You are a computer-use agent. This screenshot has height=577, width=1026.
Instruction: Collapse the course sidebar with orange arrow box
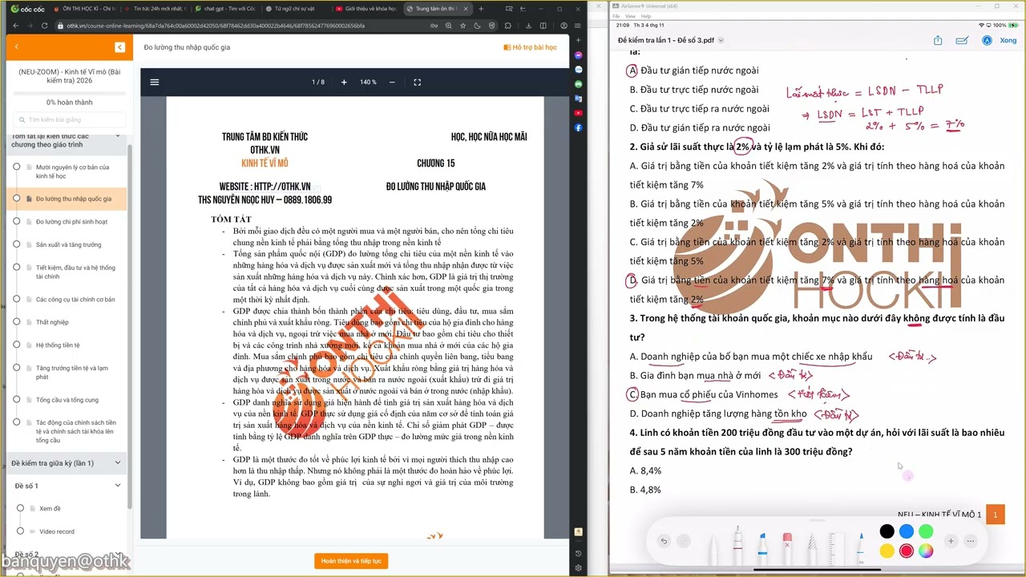tap(119, 47)
